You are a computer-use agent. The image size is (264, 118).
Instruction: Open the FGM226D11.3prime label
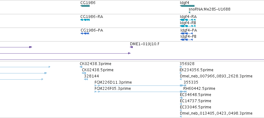pyautogui.click(x=113, y=82)
